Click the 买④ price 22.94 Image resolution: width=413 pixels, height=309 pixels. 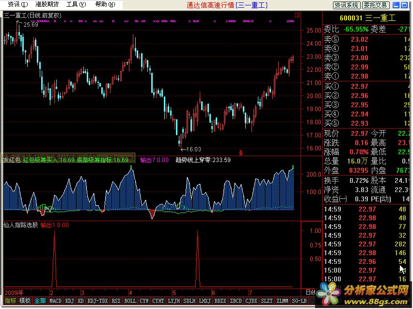[x=360, y=114]
